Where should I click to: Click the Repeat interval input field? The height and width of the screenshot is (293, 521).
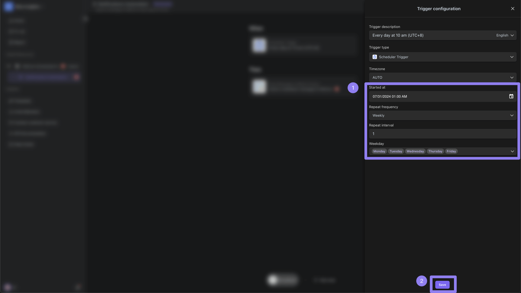click(x=443, y=133)
